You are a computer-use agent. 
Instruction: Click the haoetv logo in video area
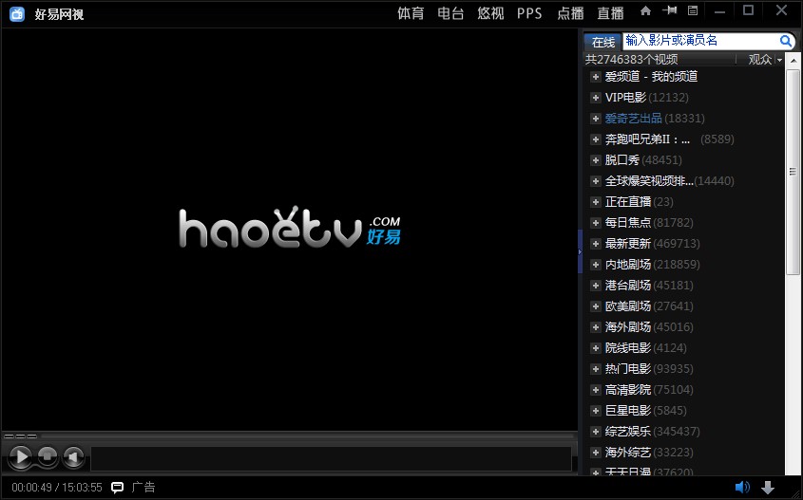(x=290, y=228)
